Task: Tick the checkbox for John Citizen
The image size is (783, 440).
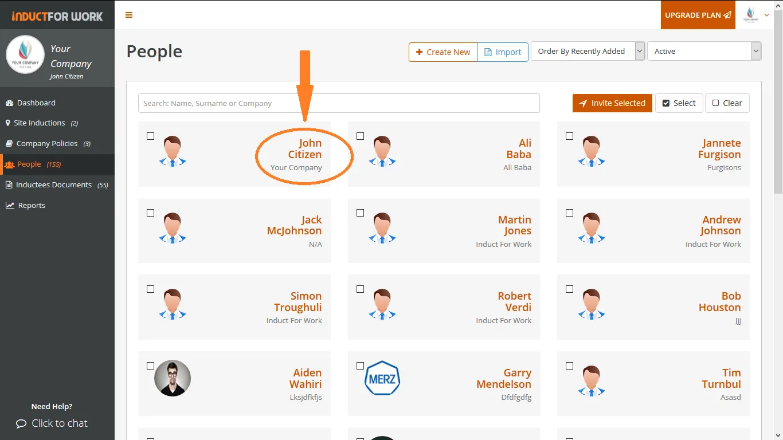Action: [151, 136]
